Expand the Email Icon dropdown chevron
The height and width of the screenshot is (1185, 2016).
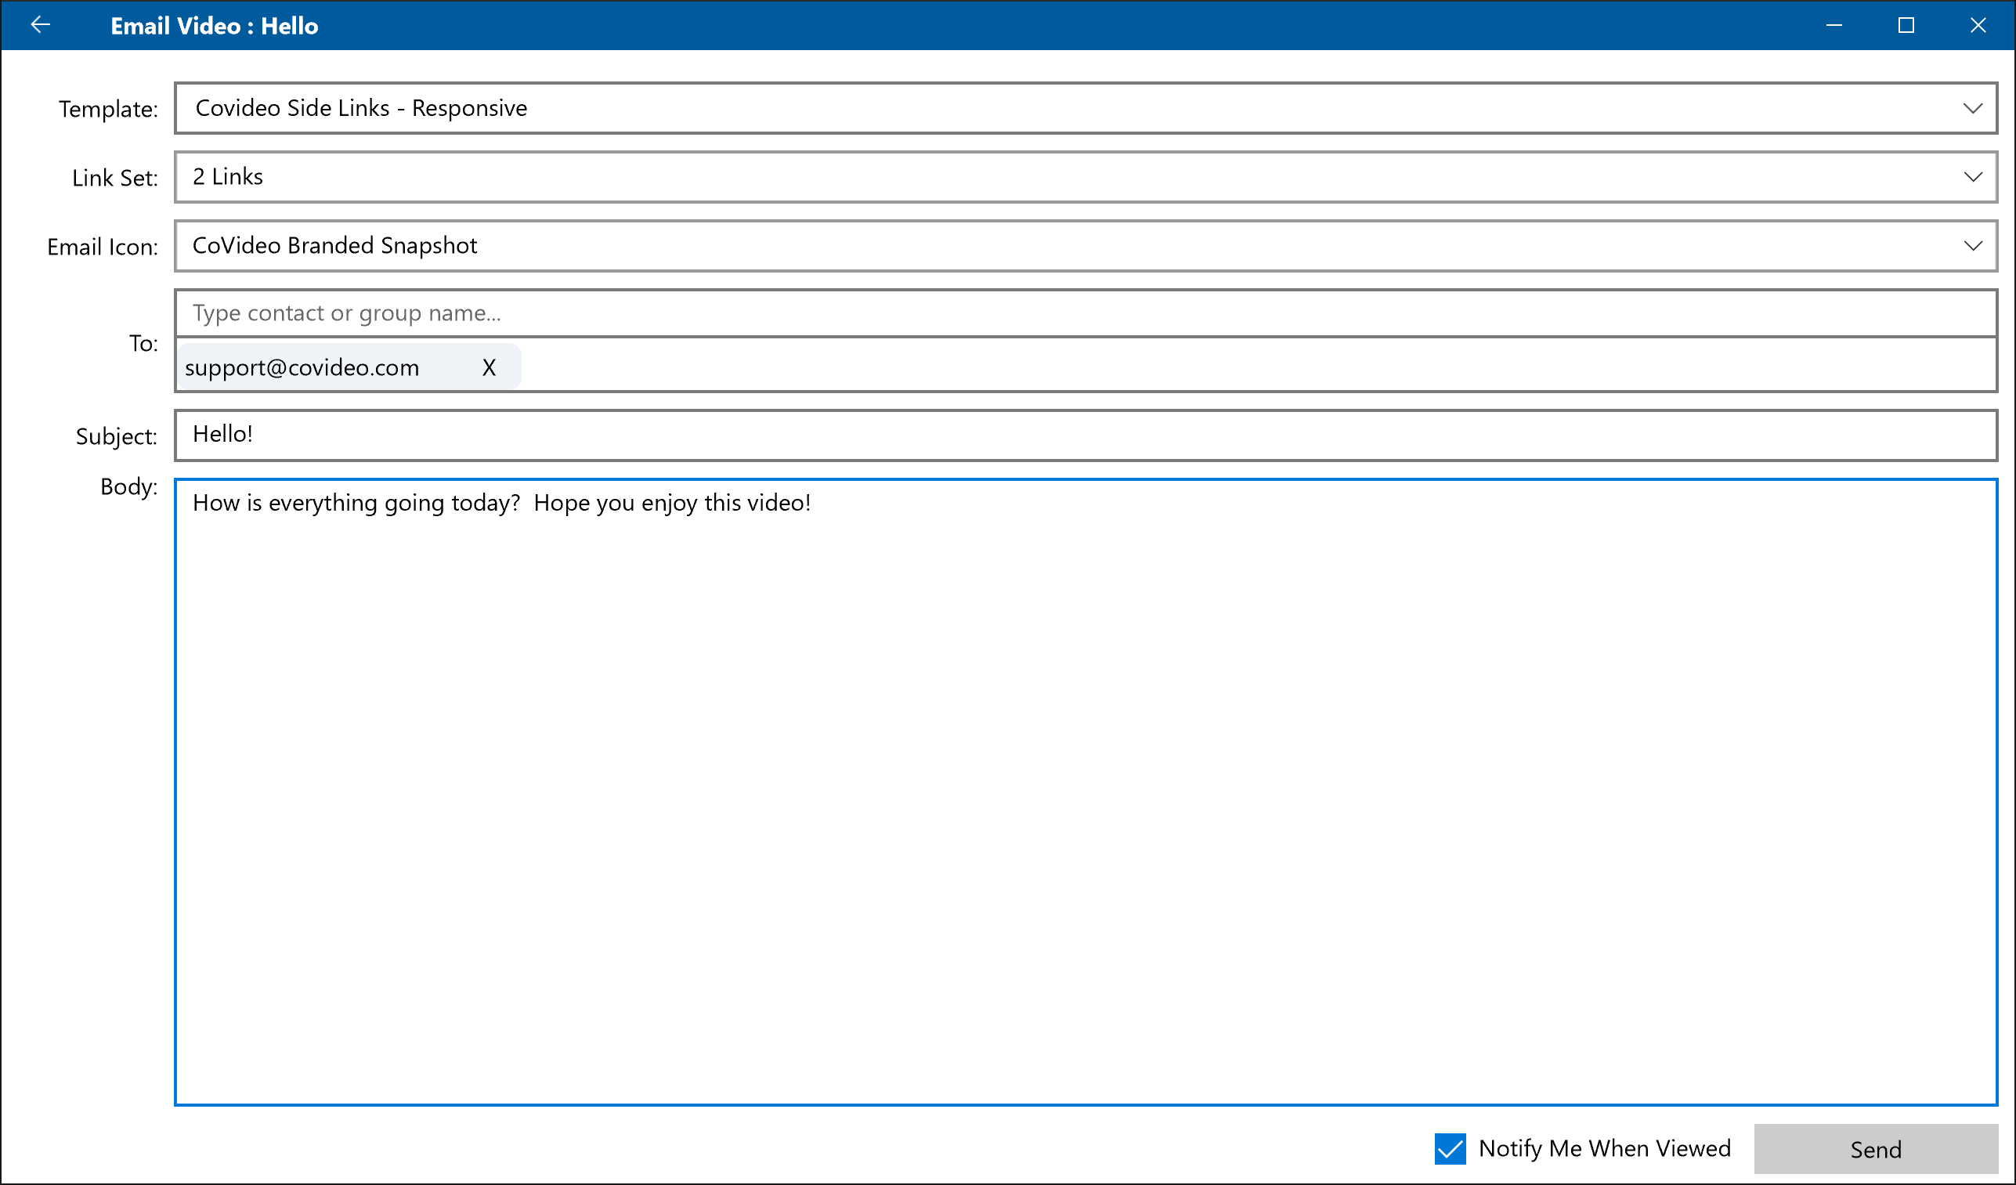(x=1972, y=246)
